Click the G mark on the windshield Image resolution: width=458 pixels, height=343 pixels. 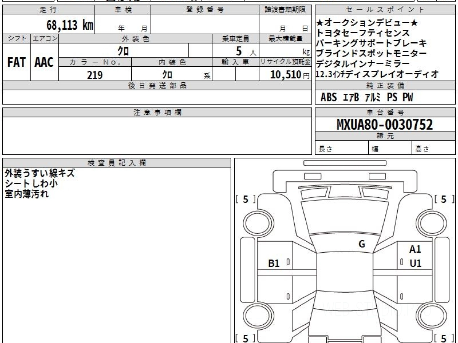[362, 244]
